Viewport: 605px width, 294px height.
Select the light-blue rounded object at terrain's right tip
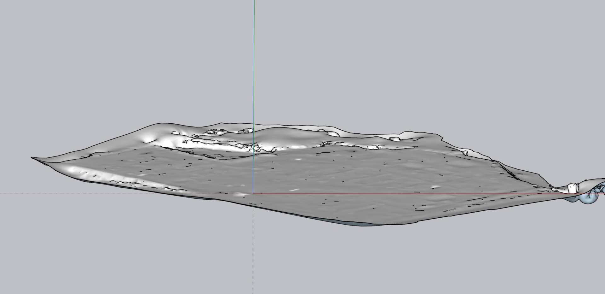tap(589, 197)
